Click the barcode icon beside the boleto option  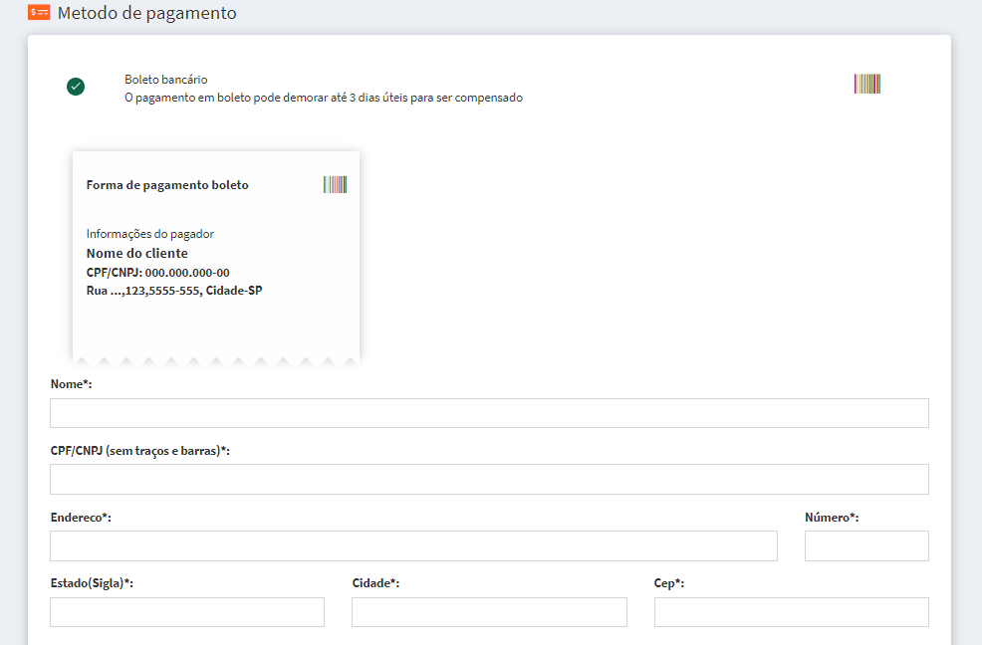tap(866, 84)
